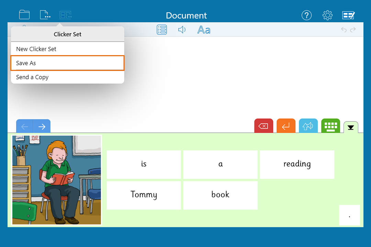This screenshot has height=247, width=371.
Task: Select the Clicker Set grid icon
Action: pyautogui.click(x=65, y=15)
